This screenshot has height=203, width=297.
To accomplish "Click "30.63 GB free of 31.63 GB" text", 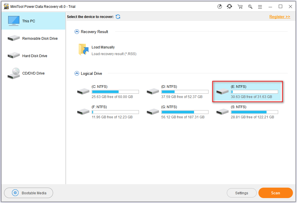I will tap(251, 97).
